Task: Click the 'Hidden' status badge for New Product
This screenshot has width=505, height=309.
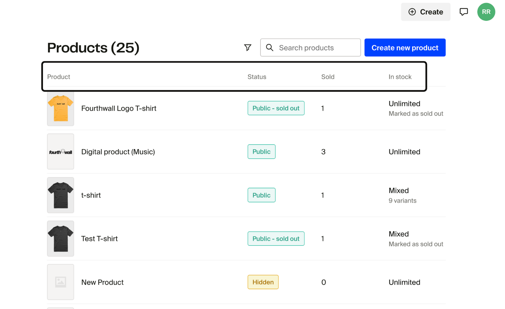Action: pyautogui.click(x=263, y=282)
